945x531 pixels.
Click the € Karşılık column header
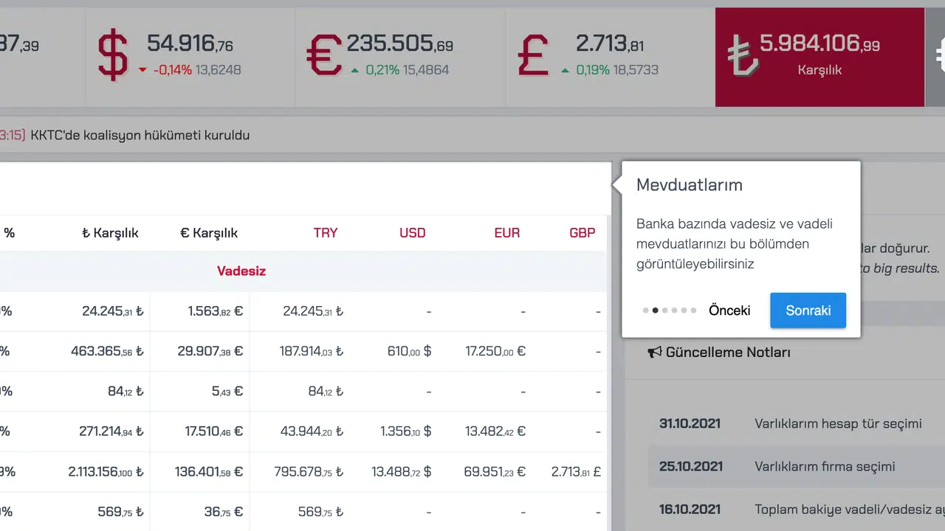tap(209, 233)
